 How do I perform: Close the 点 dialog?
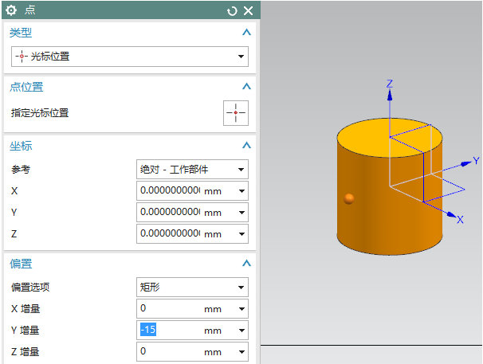coord(249,11)
